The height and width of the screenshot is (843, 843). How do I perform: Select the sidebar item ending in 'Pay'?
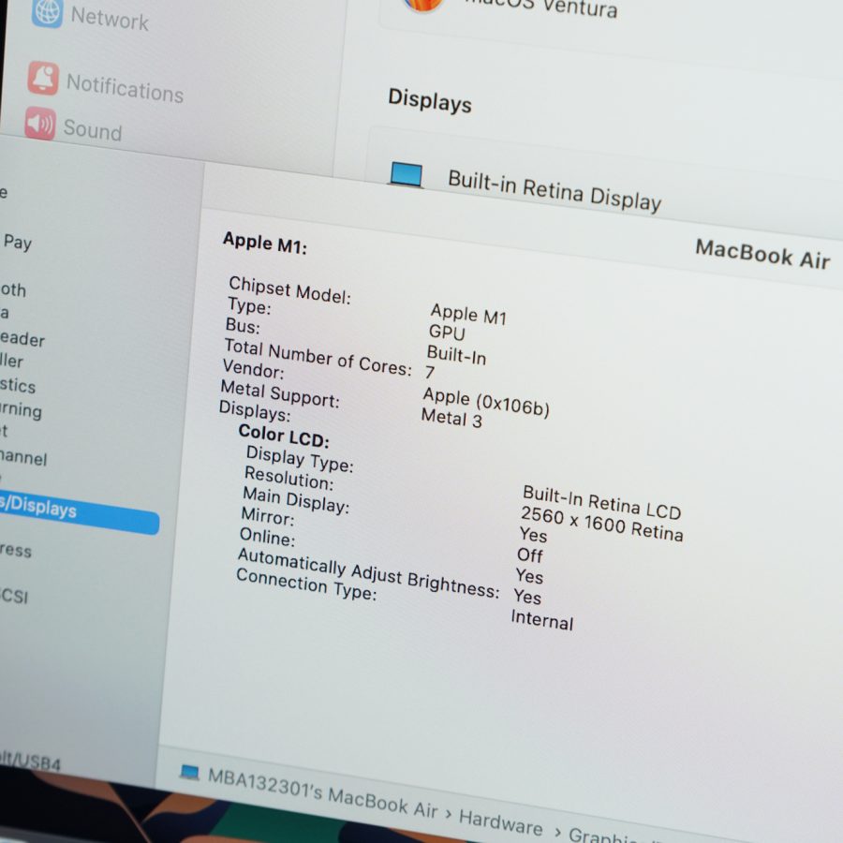(17, 242)
